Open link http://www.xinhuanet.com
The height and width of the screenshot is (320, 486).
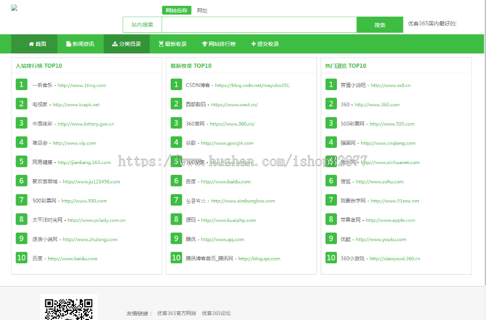click(390, 162)
